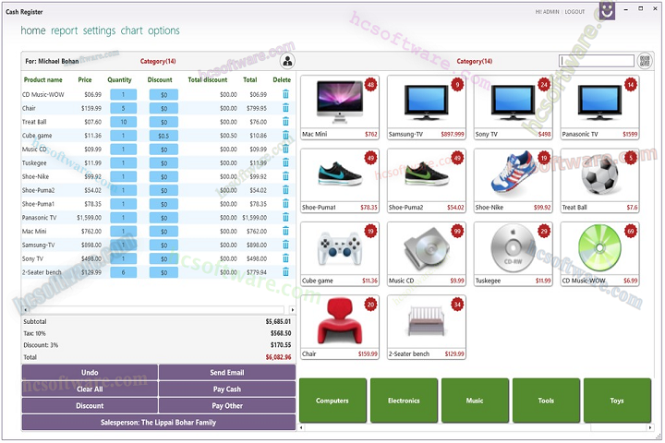The height and width of the screenshot is (443, 665).
Task: Delete the Chair row from cart
Action: tap(286, 108)
